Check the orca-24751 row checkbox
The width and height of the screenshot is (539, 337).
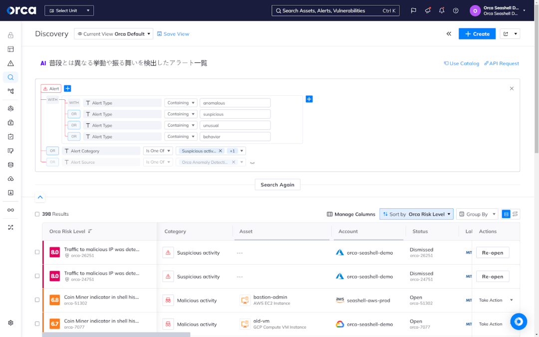(37, 276)
